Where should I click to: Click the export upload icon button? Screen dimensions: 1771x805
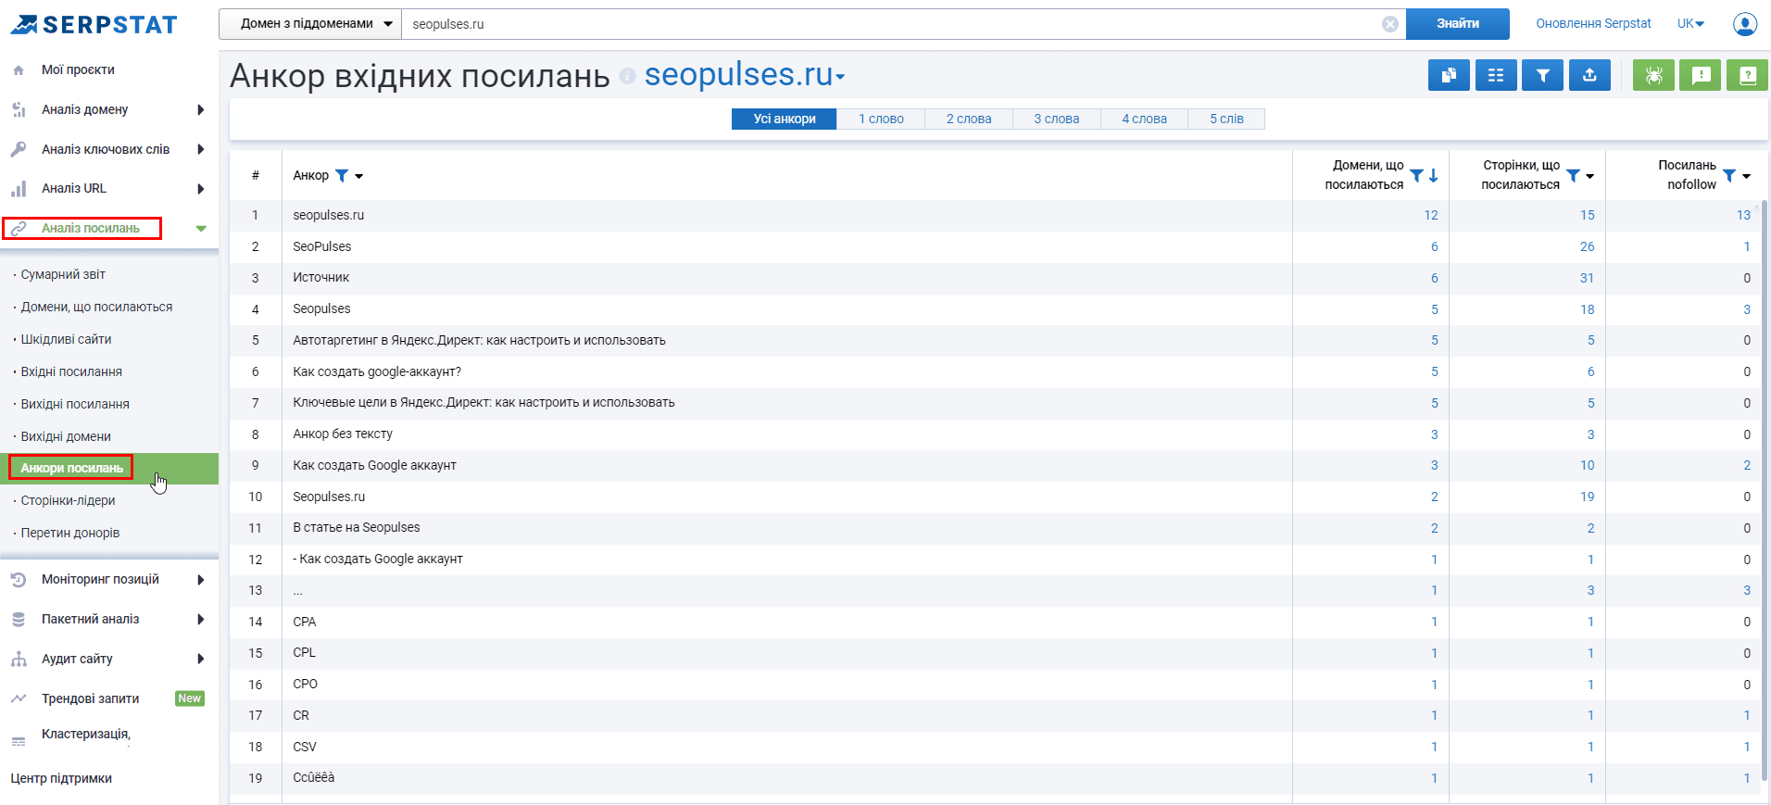(1589, 75)
